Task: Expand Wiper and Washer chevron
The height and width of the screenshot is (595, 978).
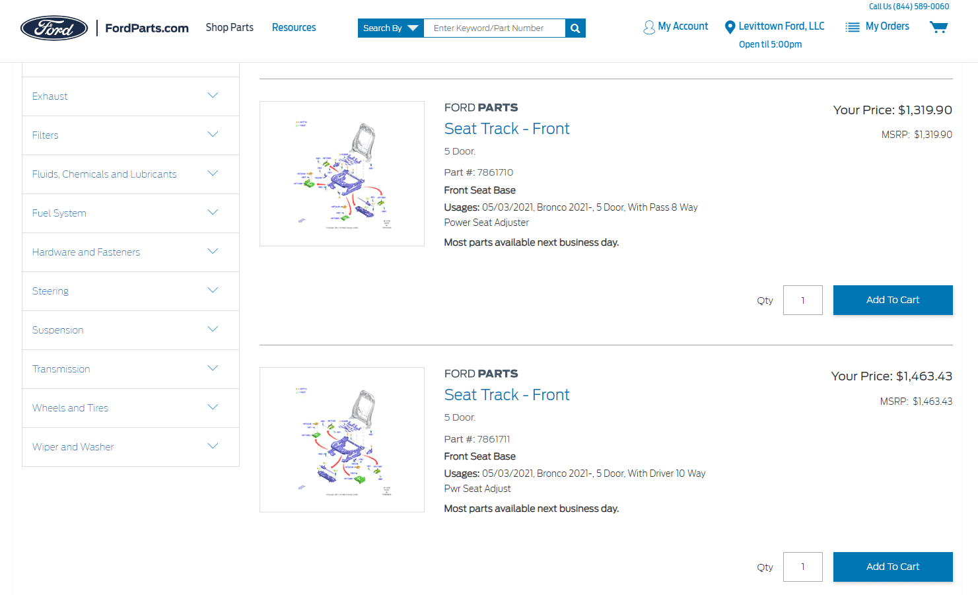Action: 213,446
